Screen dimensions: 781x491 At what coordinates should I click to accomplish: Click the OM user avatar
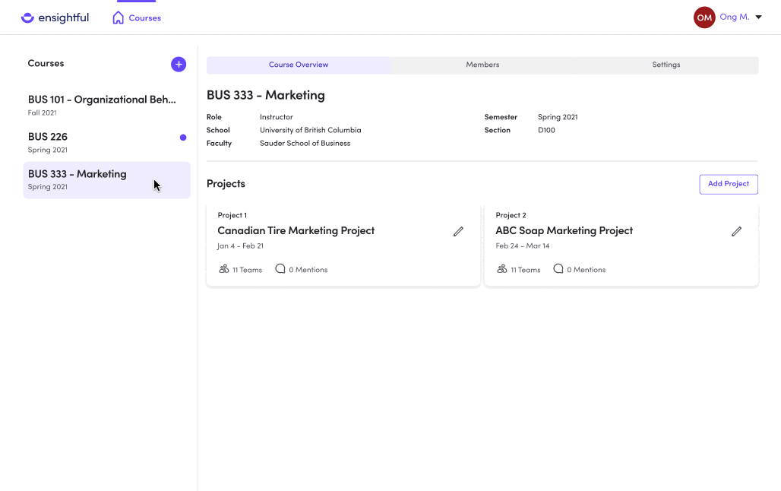(x=704, y=17)
